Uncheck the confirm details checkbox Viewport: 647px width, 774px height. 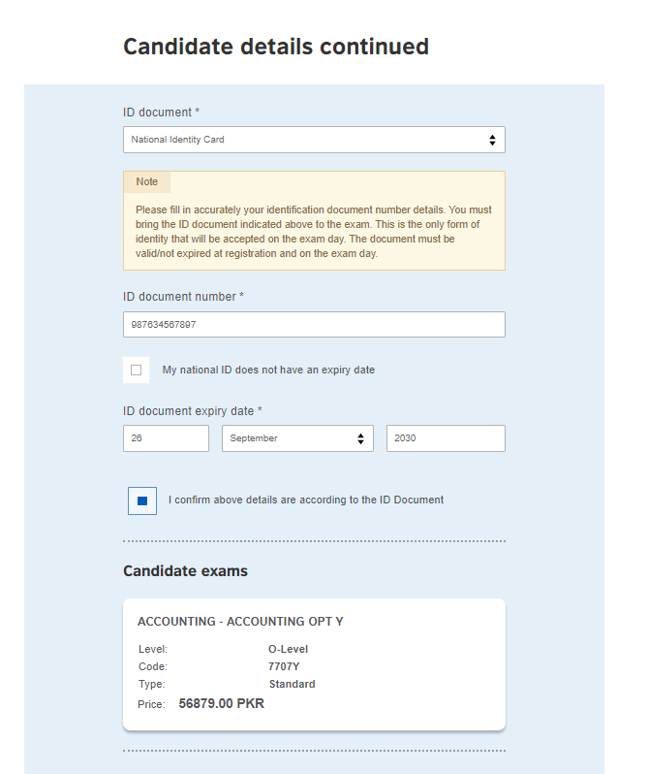click(x=142, y=500)
